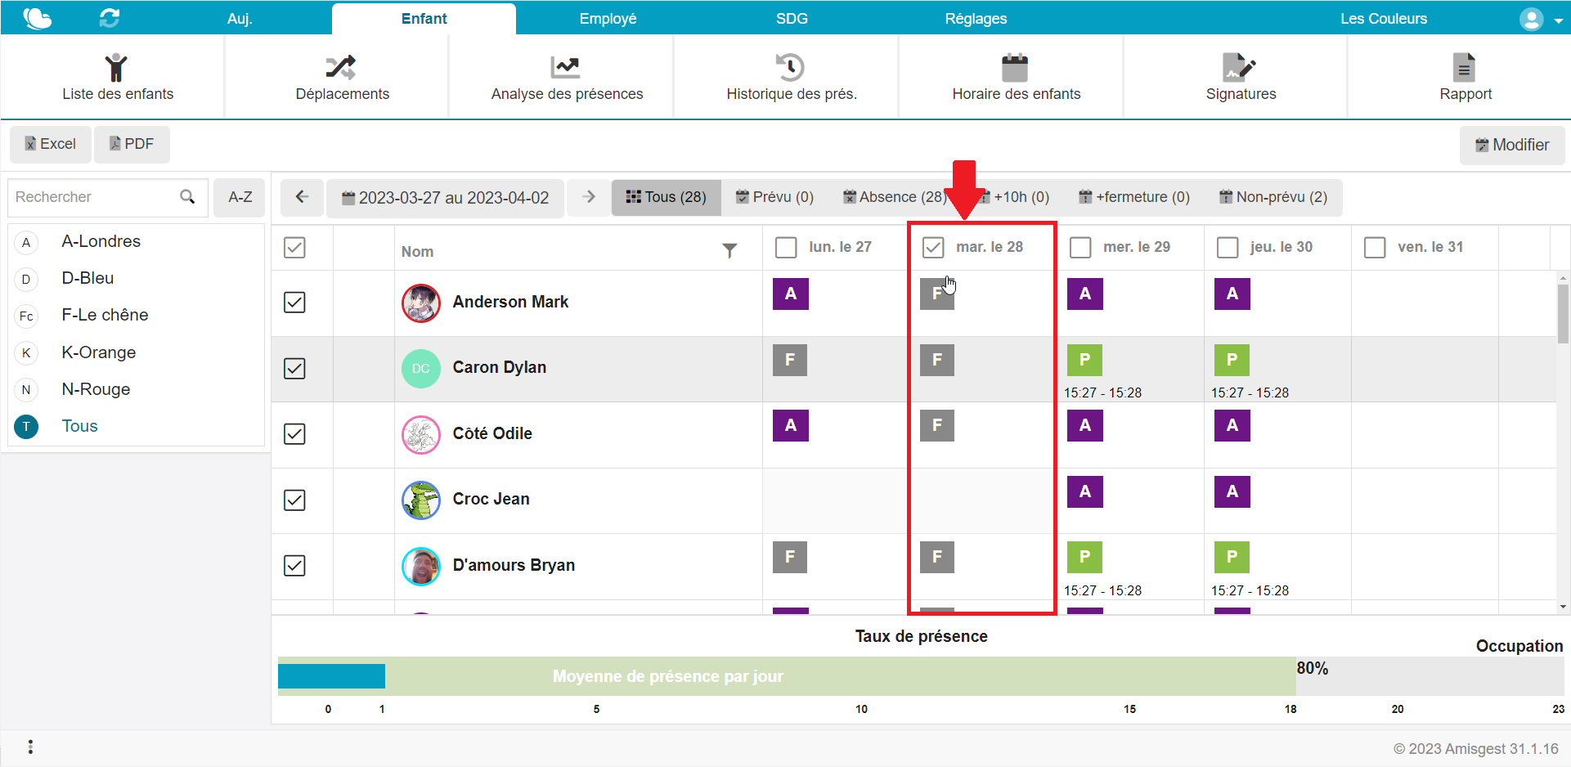
Task: Switch to the Enfant tab
Action: [424, 19]
